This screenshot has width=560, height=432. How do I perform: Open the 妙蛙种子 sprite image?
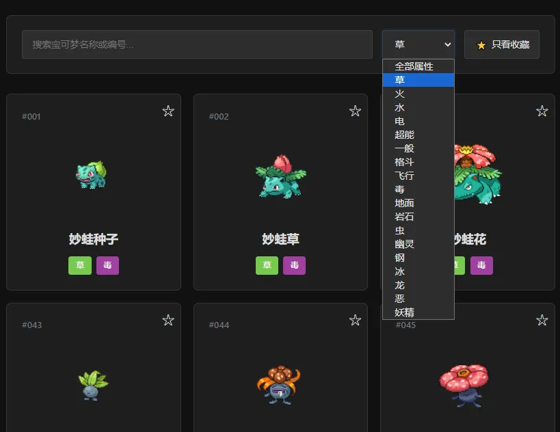click(x=92, y=175)
